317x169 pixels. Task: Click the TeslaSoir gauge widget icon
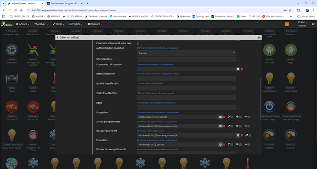click(291, 135)
